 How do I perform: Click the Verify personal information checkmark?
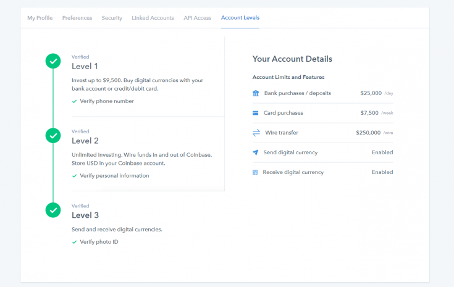[x=74, y=176]
